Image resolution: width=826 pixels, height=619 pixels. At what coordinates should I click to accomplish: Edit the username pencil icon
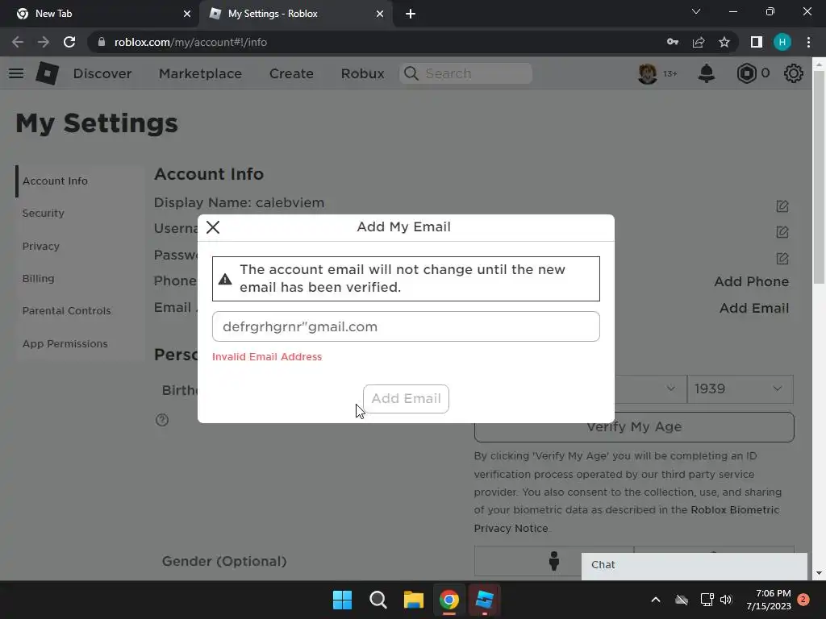[x=782, y=232]
